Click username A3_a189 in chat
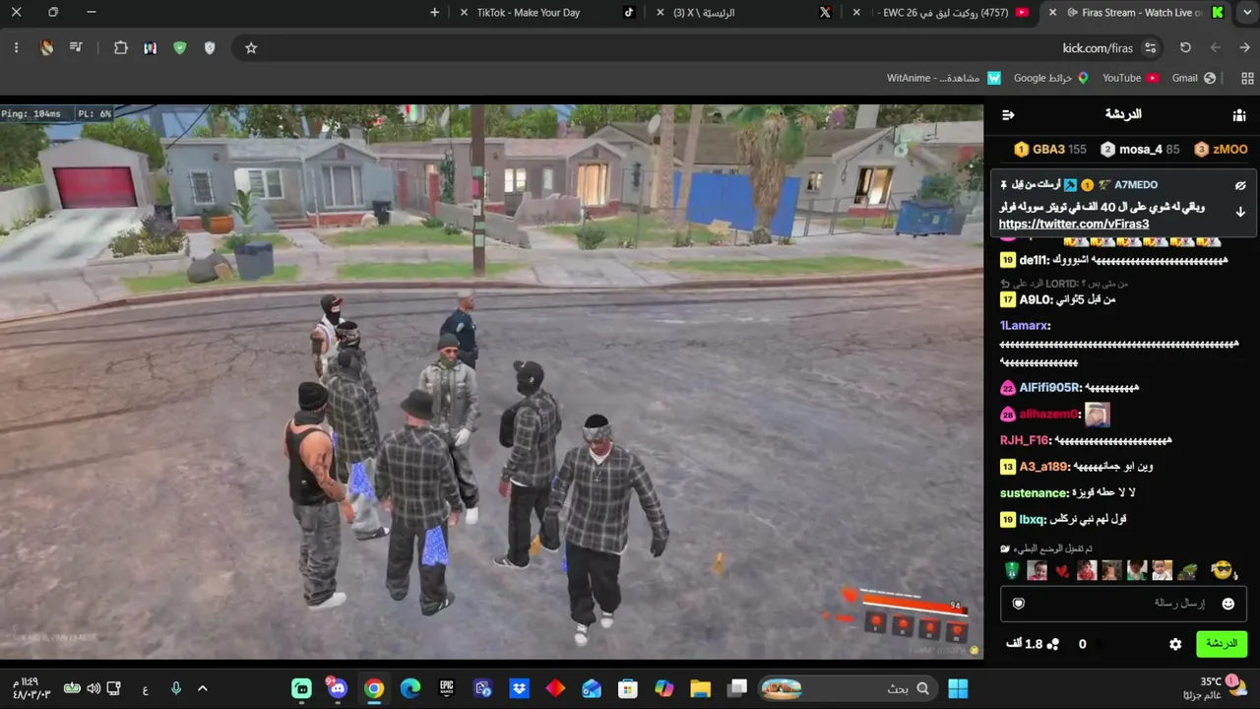Screen dimensions: 1260x709 1044,467
